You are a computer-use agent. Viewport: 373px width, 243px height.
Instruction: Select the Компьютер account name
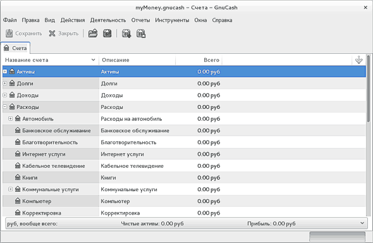point(37,201)
